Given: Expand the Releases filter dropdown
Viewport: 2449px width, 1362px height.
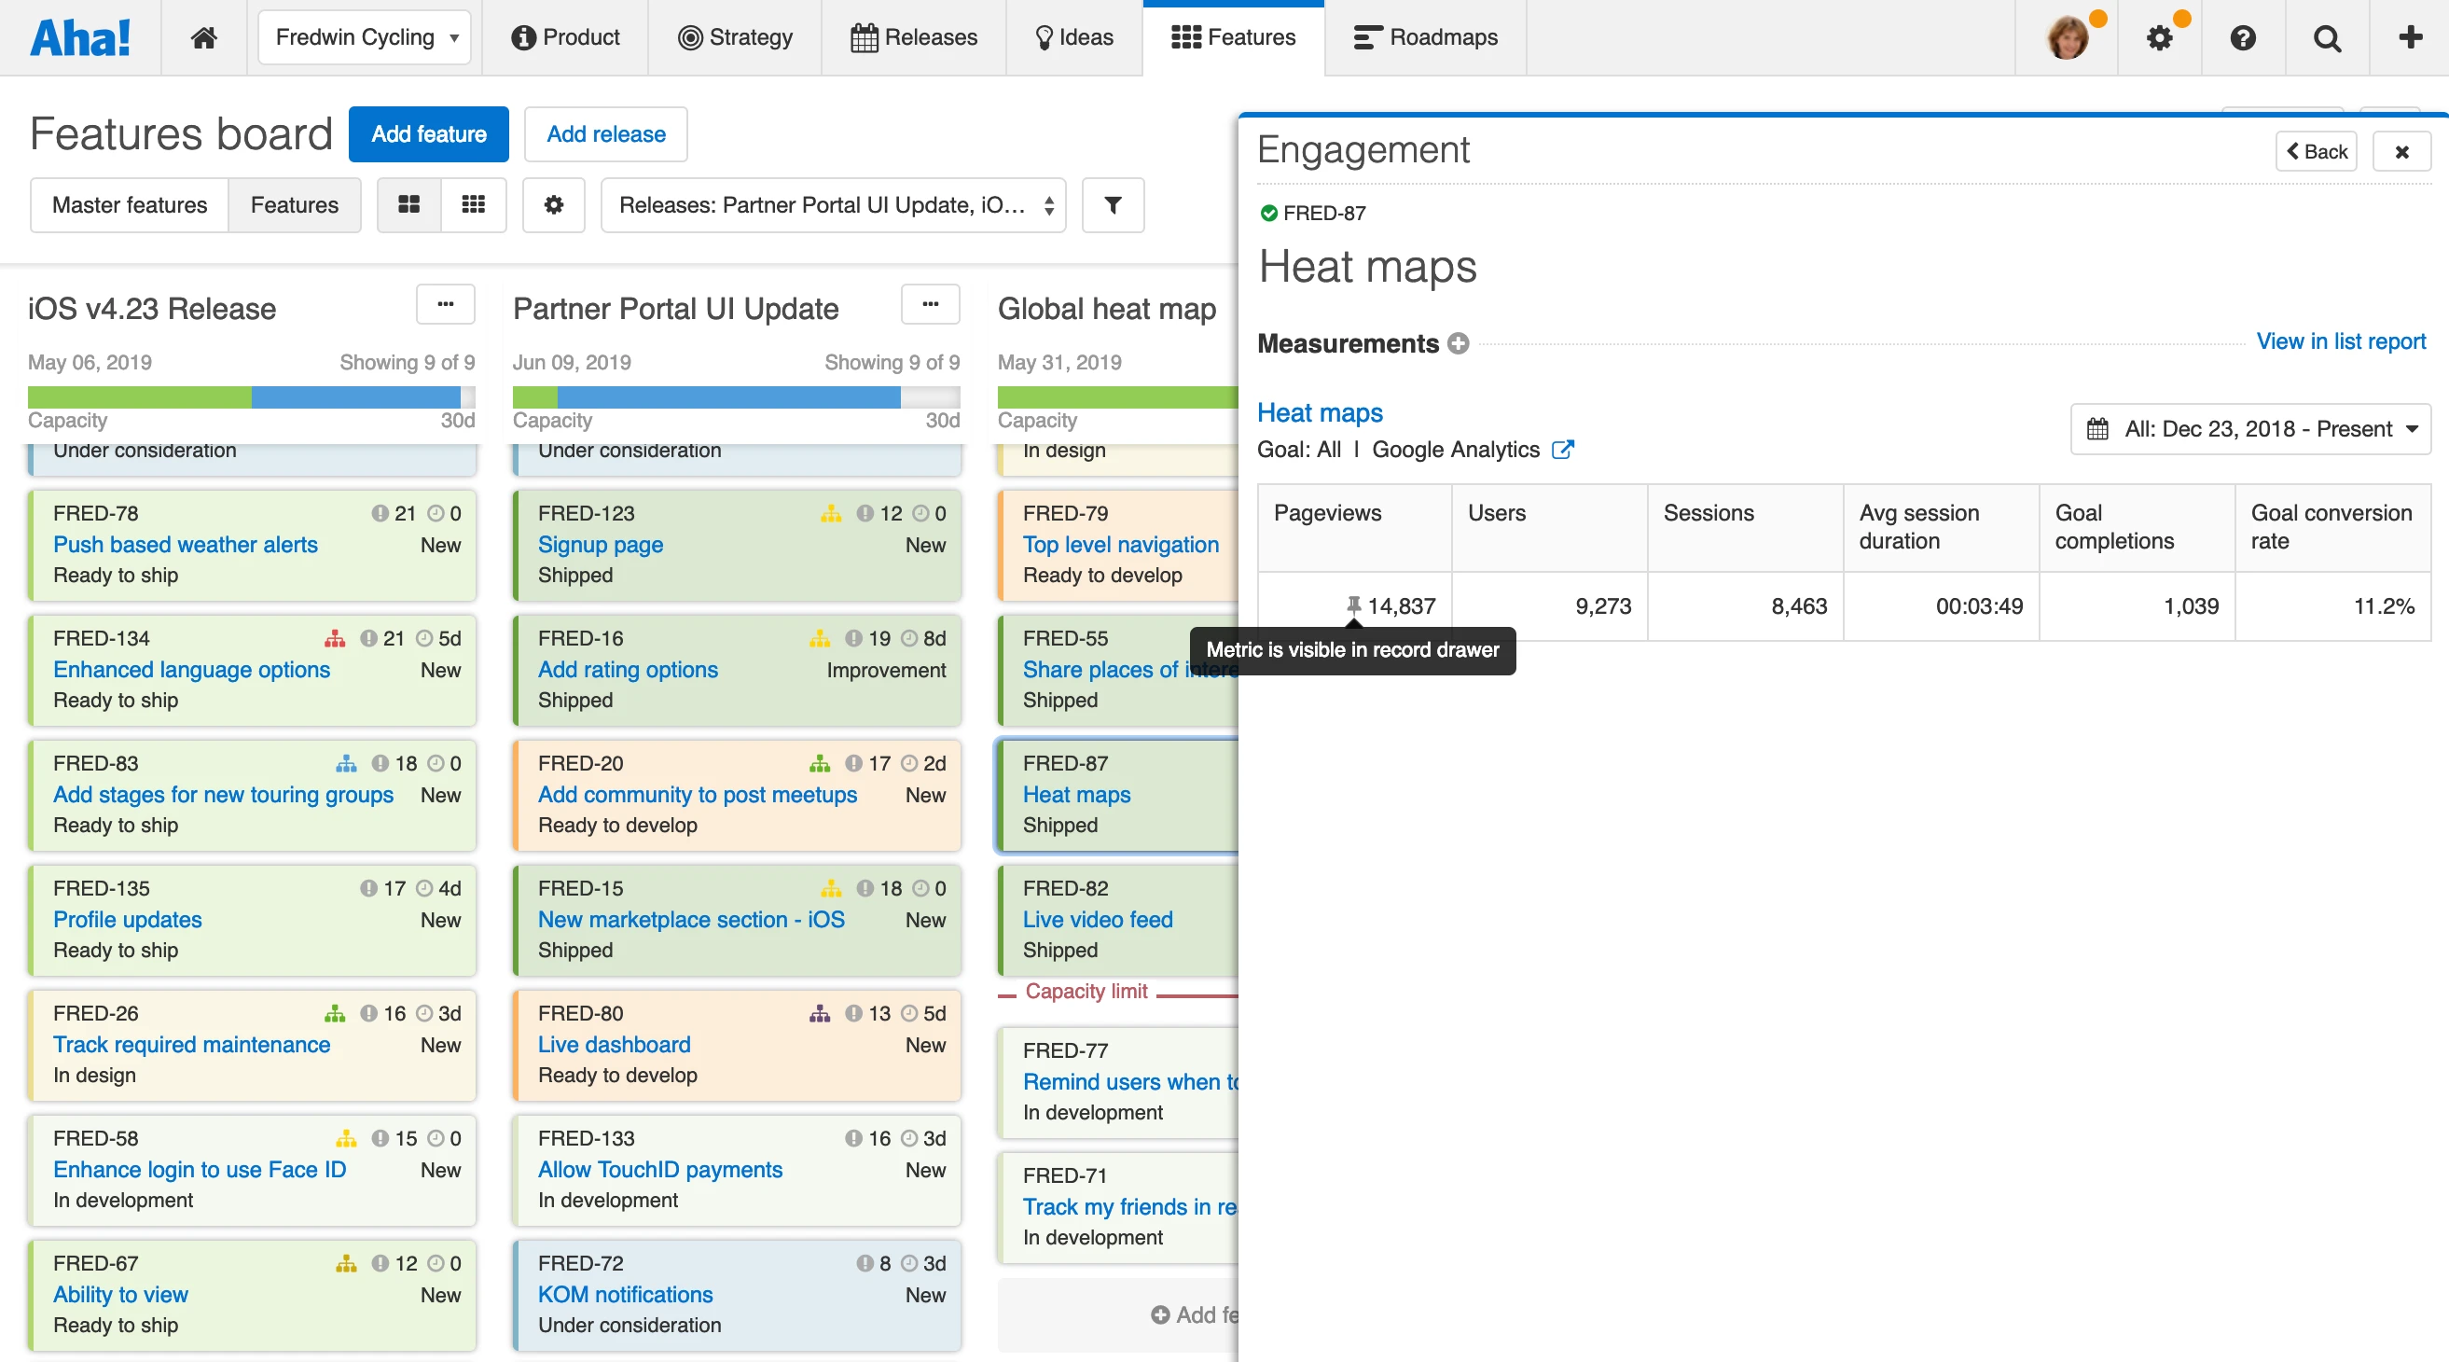Looking at the screenshot, I should pos(833,204).
